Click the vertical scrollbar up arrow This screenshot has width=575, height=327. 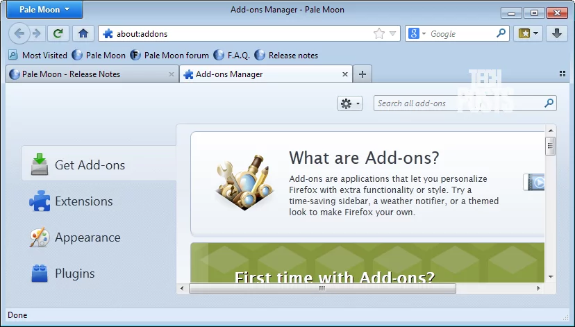[551, 130]
